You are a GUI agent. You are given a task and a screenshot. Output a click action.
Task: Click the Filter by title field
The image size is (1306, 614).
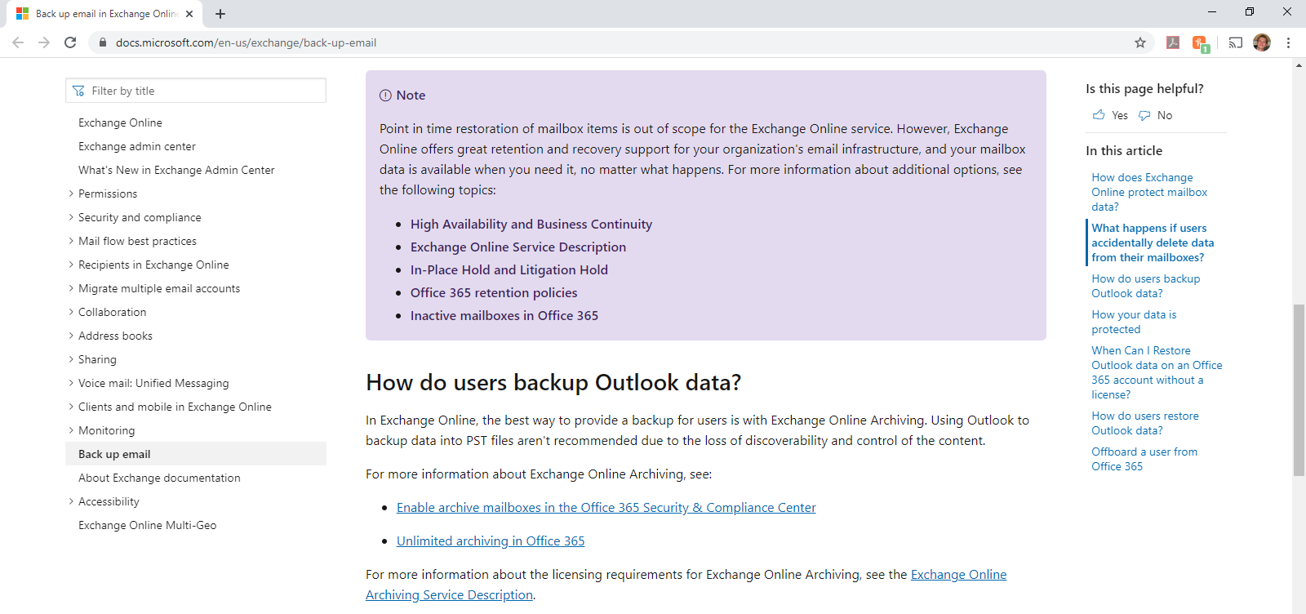[196, 91]
